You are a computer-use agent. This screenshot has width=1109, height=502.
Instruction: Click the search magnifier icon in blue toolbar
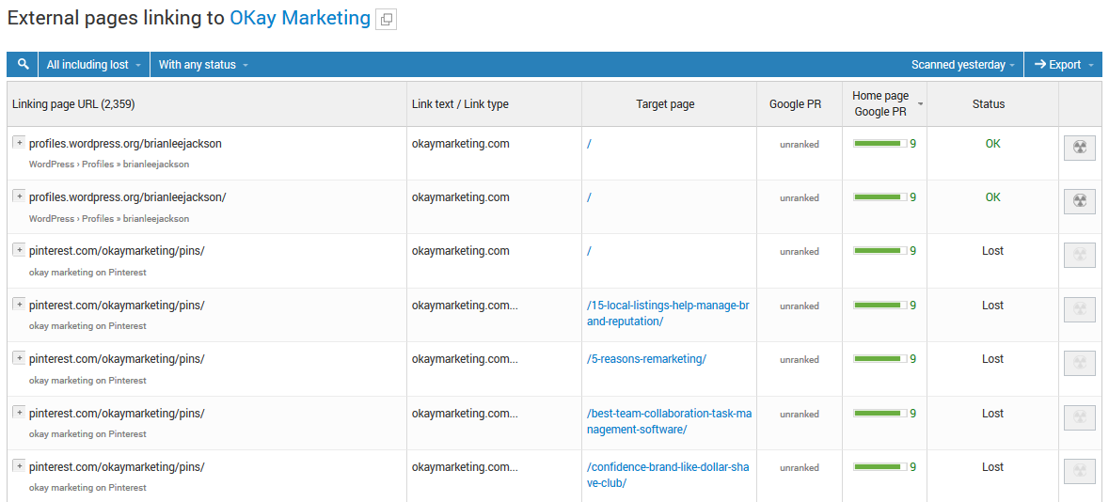(24, 64)
